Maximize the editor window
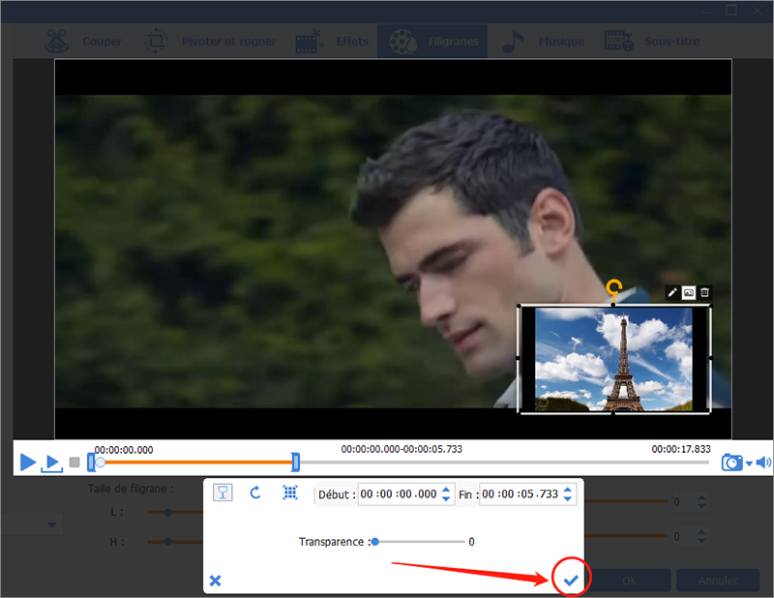Screen dimensions: 774x598 (731, 11)
